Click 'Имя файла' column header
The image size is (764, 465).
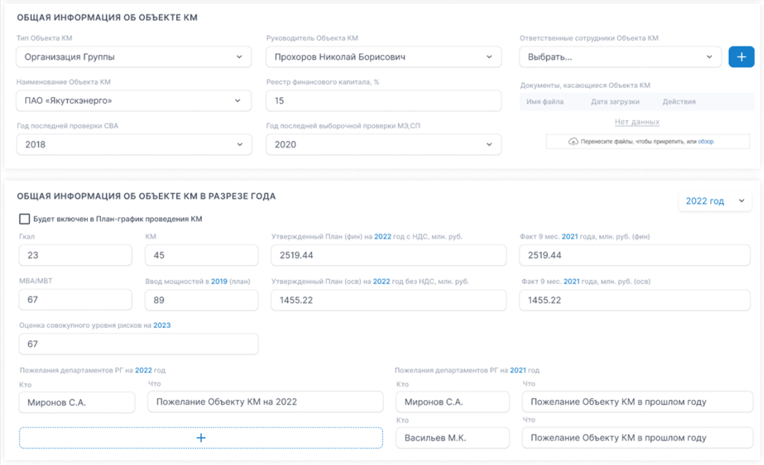click(545, 102)
